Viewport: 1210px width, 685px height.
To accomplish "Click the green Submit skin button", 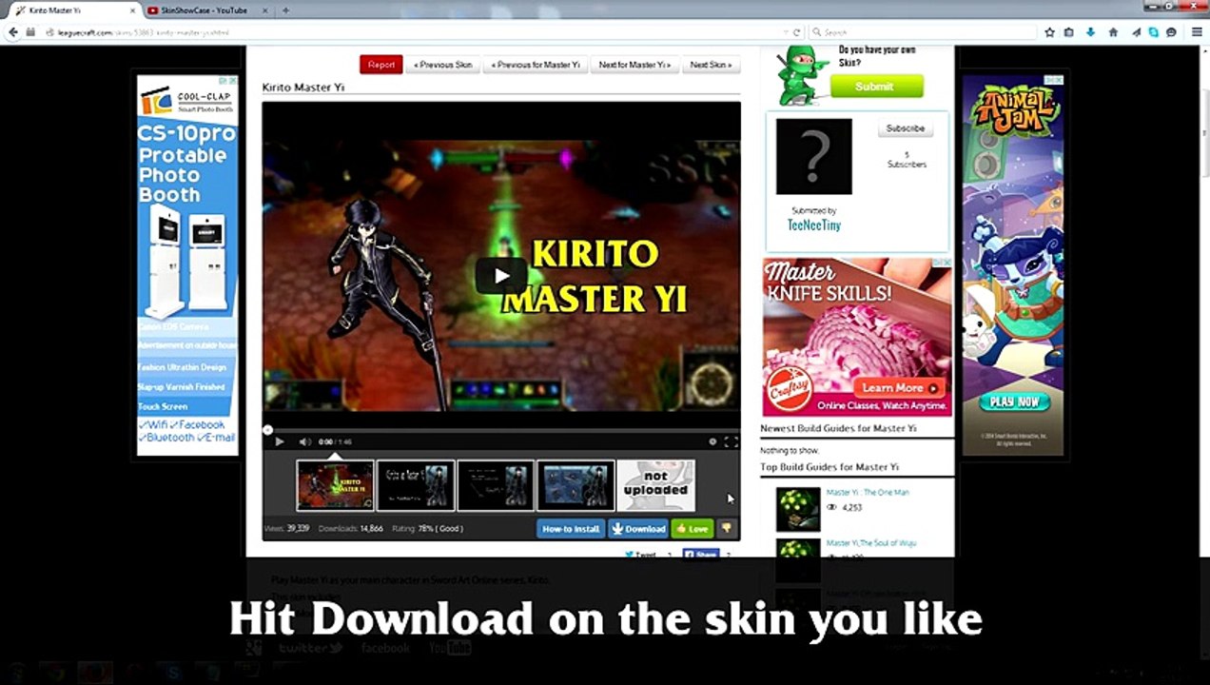I will [876, 87].
